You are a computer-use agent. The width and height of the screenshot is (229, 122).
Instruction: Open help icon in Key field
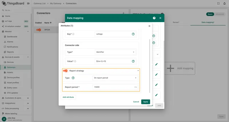click(133, 34)
